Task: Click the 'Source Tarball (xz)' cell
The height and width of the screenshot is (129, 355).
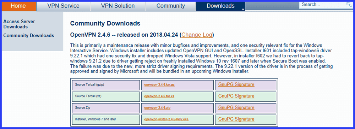Action: (106, 96)
